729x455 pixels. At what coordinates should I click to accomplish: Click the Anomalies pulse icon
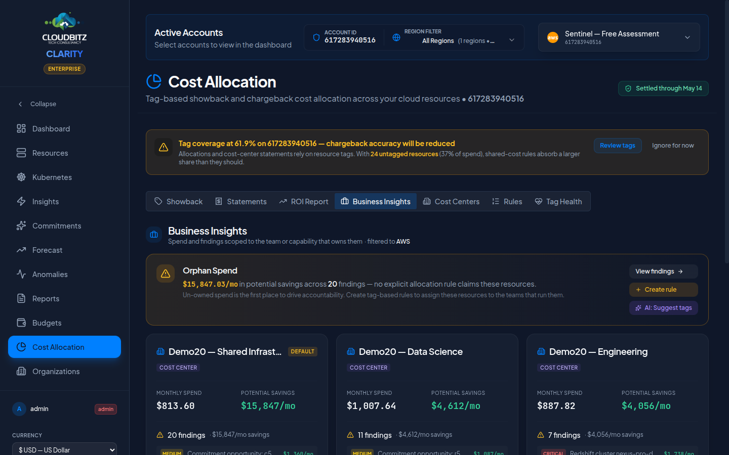pyautogui.click(x=21, y=274)
